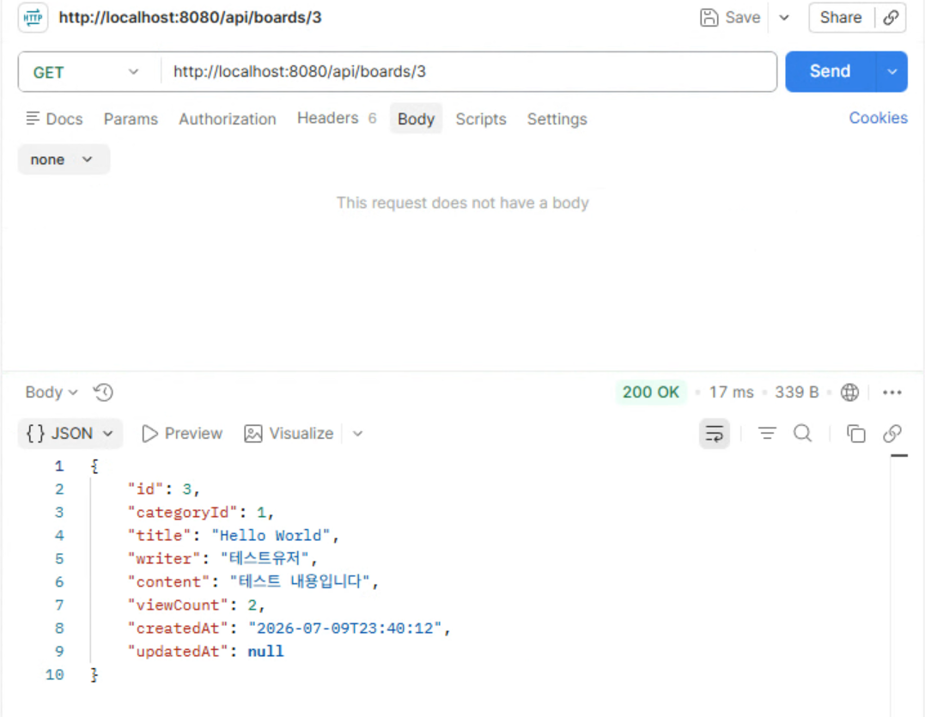Click the filter response icon
The image size is (925, 717).
(x=767, y=434)
